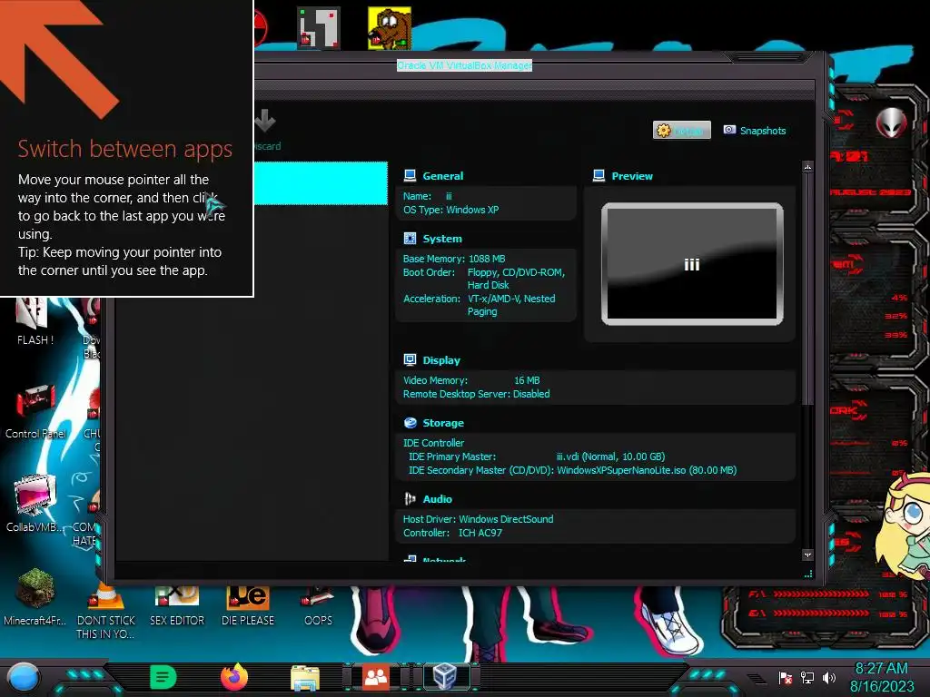Open the Action Center flag tray icon
Image resolution: width=930 pixels, height=697 pixels.
pos(786,677)
